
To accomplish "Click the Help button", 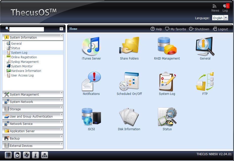I will [156, 29].
